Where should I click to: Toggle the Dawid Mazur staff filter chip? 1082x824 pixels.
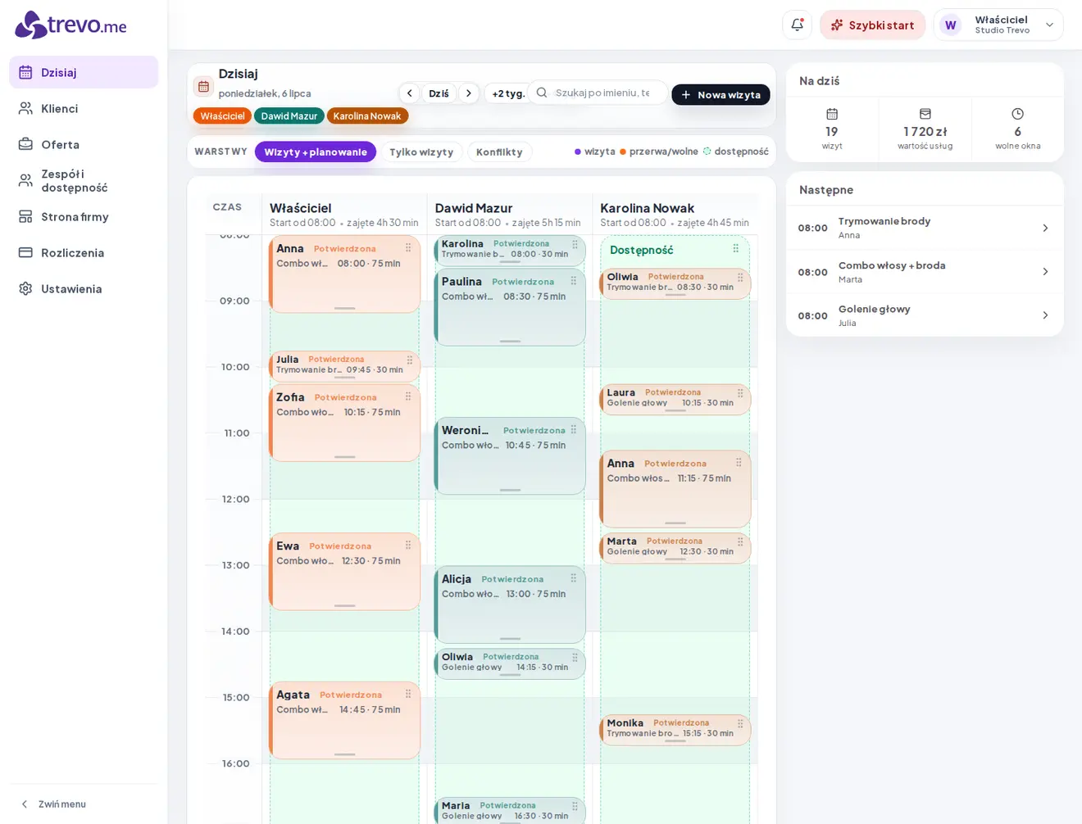(289, 116)
